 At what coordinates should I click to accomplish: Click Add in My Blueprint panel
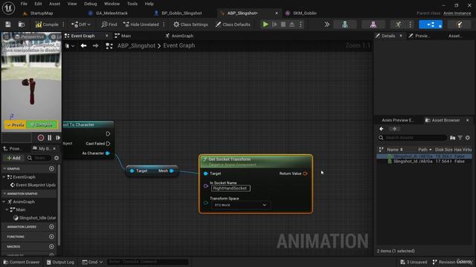[13, 158]
